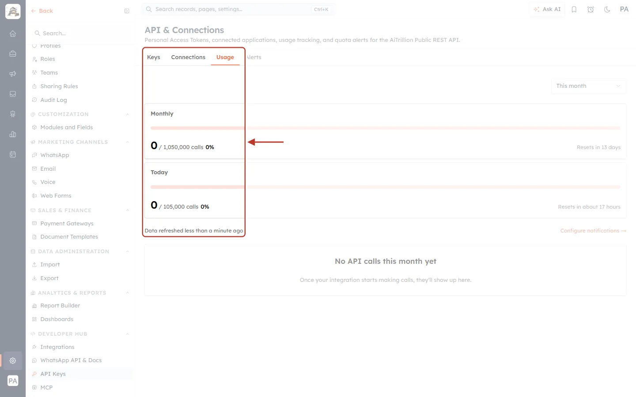636x397 pixels.
Task: Click the bookmark icon in the top bar
Action: tap(574, 9)
